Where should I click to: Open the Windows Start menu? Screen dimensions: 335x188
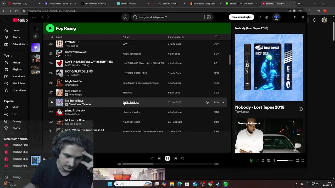pos(110,184)
